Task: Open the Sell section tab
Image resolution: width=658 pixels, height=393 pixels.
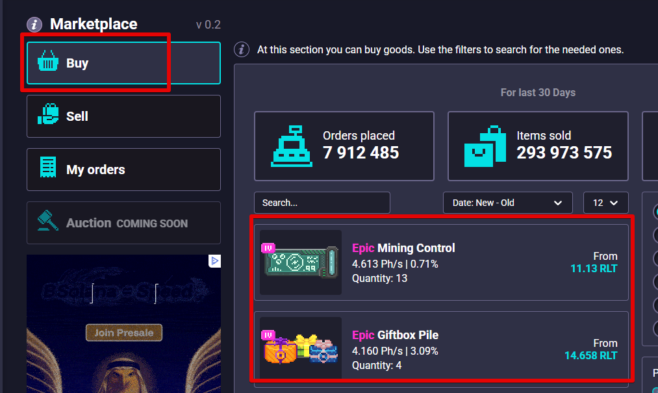Action: tap(123, 116)
